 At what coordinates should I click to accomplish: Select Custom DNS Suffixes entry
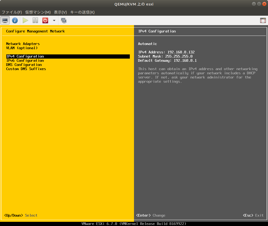pos(26,69)
